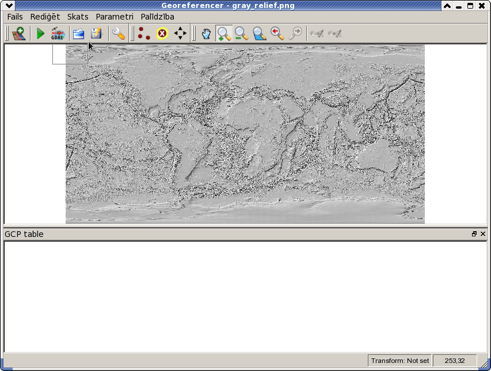Activate the Pan hand tool
491x371 pixels.
(x=206, y=33)
